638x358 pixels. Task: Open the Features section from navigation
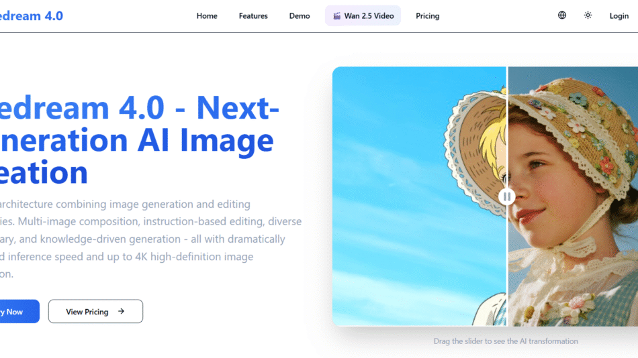coord(253,16)
